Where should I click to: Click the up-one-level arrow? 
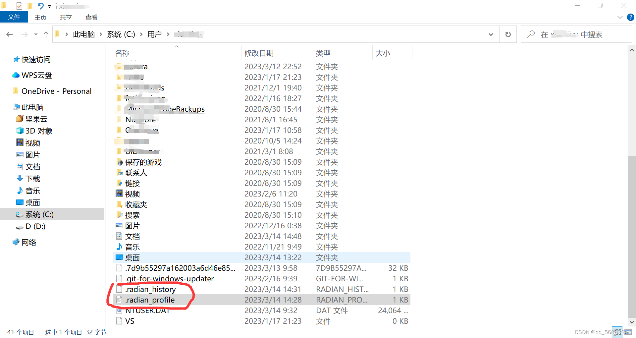(46, 34)
